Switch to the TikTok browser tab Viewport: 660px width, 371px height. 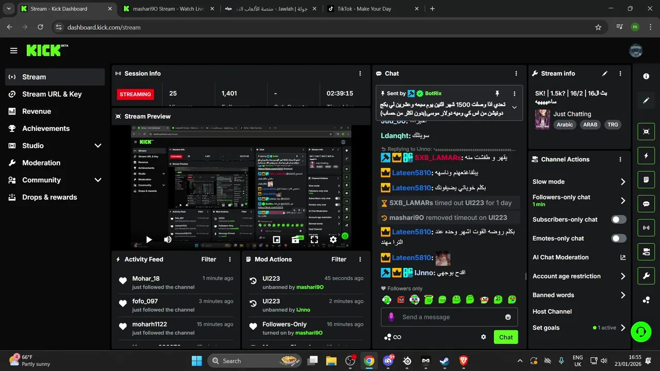click(x=372, y=9)
